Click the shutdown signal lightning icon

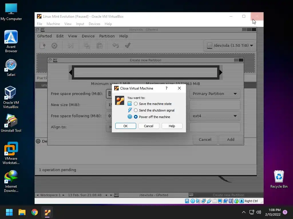point(130,110)
